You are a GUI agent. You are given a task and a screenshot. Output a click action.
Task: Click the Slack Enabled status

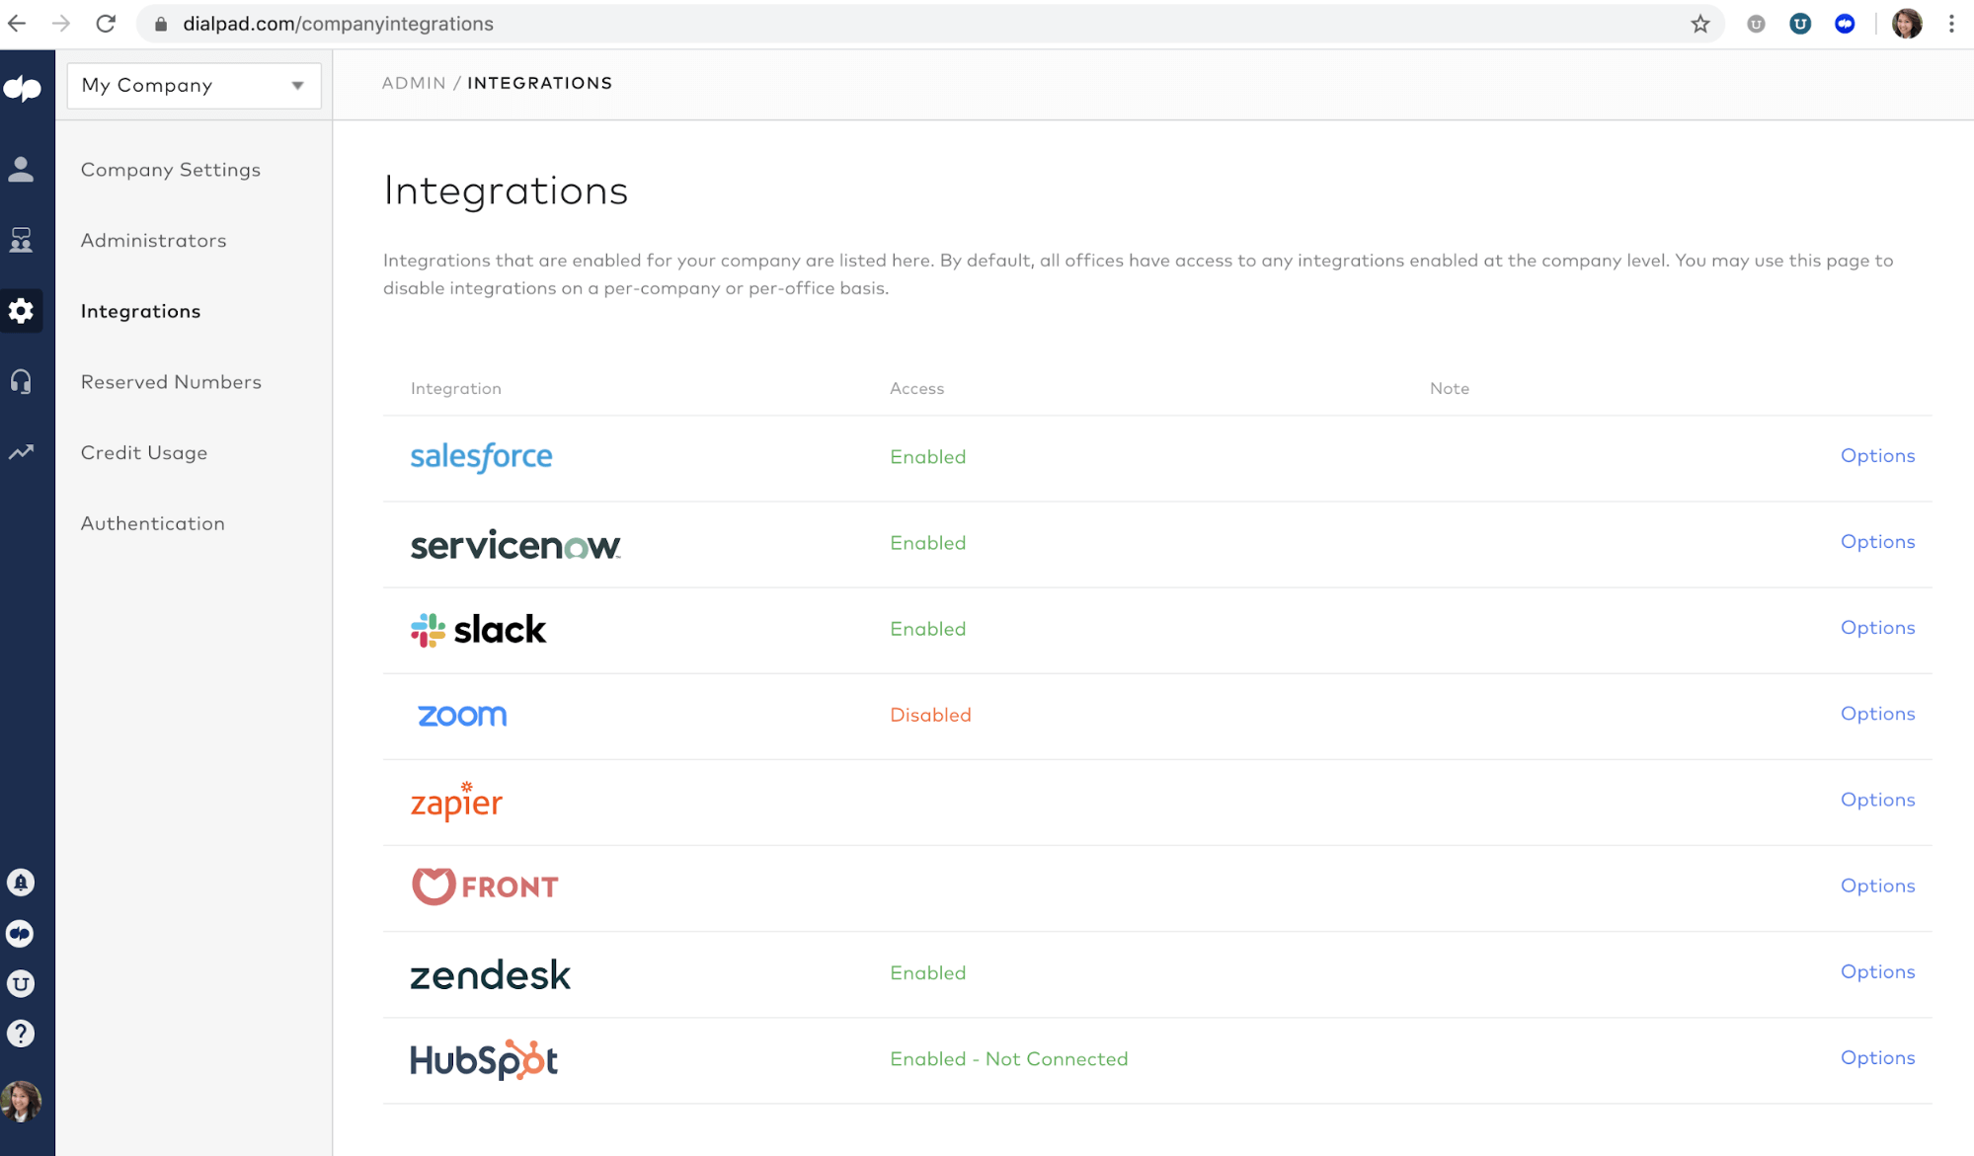click(927, 629)
